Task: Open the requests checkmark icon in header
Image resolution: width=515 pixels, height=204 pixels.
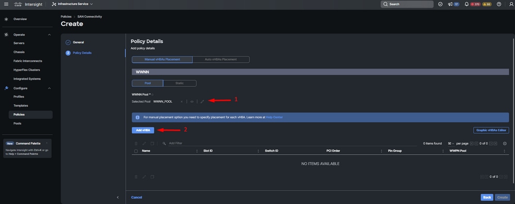Action: tap(440, 4)
